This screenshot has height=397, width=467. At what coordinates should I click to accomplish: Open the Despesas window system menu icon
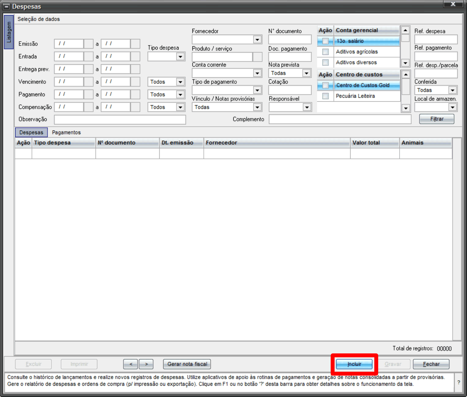[x=6, y=7]
